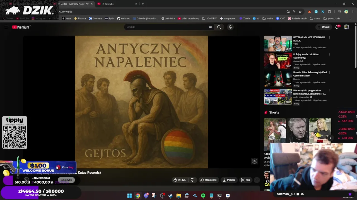The width and height of the screenshot is (357, 200).
Task: Show next Shorts with right arrow
Action: 331,138
